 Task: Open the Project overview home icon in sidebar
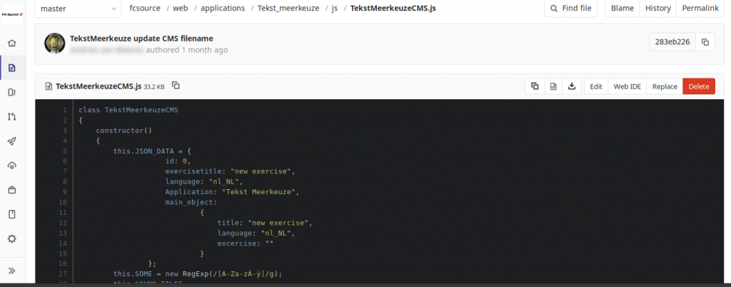point(11,44)
